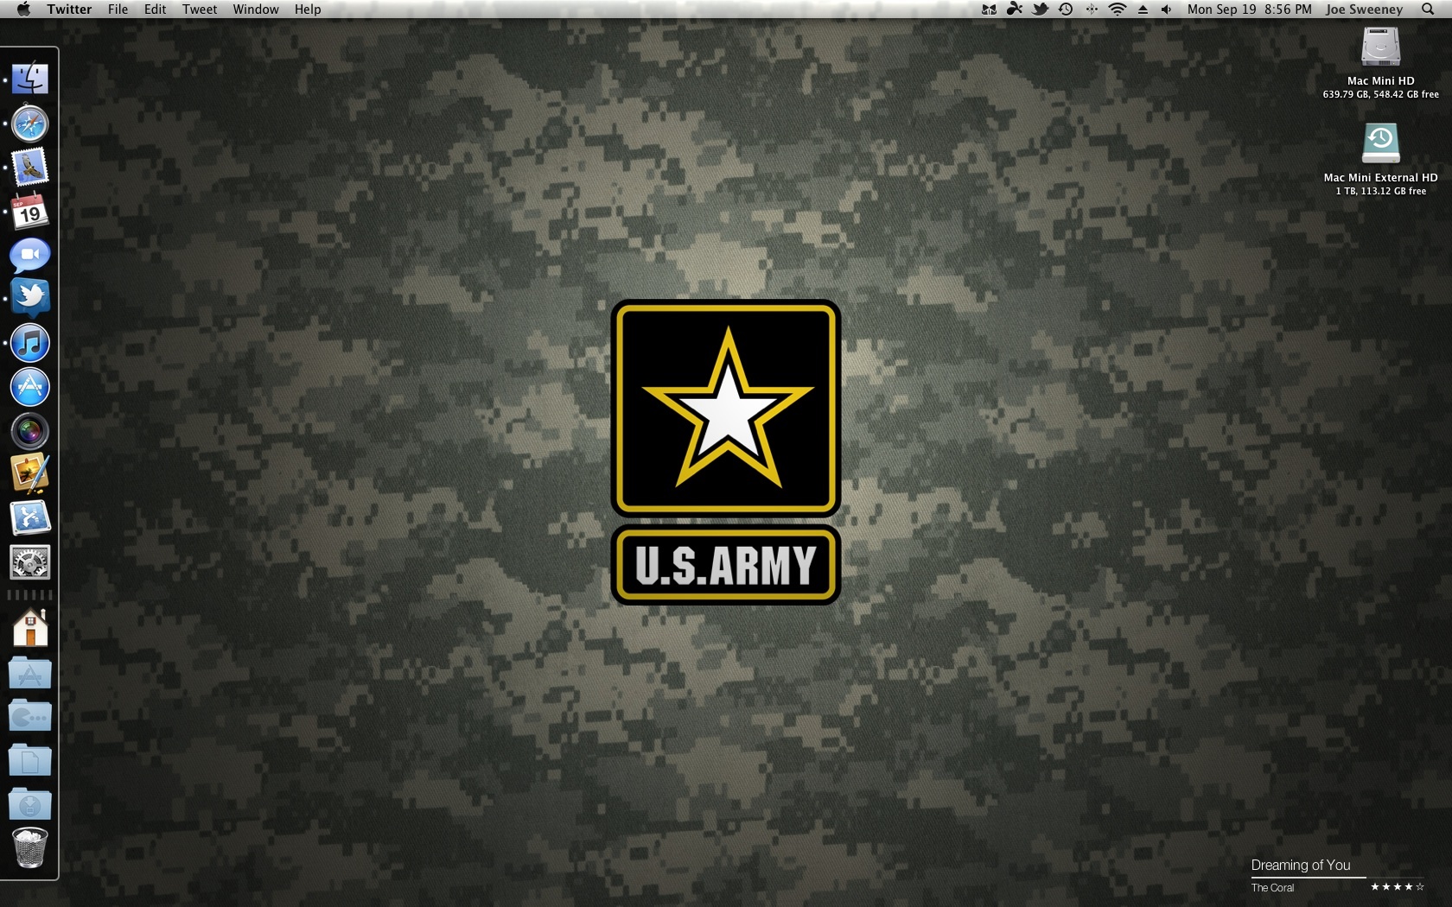Screen dimensions: 1452x907
Task: Click the pinwheel-shaped menu bar icon
Action: click(x=1015, y=9)
